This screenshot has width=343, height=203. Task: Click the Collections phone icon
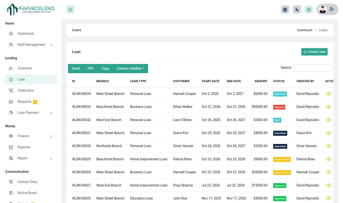click(11, 91)
